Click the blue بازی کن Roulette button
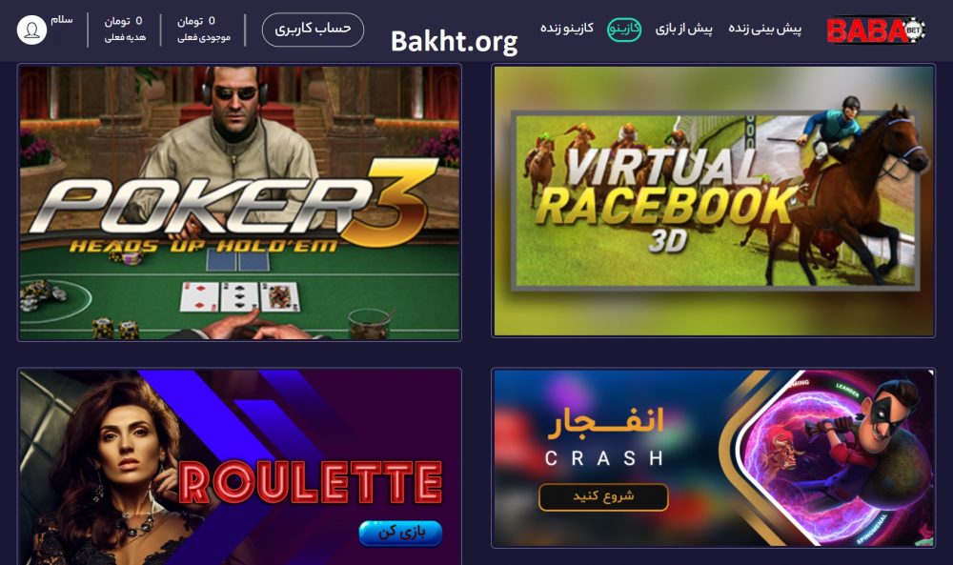This screenshot has width=953, height=565. pyautogui.click(x=400, y=533)
